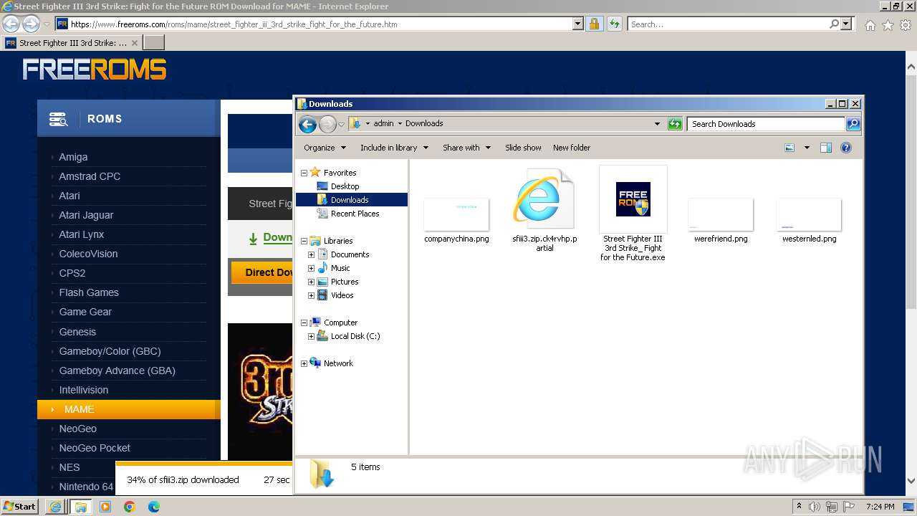The image size is (917, 516).
Task: Select the sfiii3.zip partial download file
Action: tap(544, 209)
